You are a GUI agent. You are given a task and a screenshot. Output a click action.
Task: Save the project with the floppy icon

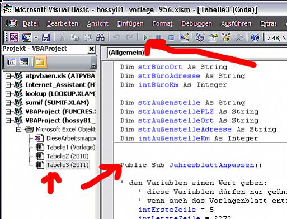click(46, 37)
